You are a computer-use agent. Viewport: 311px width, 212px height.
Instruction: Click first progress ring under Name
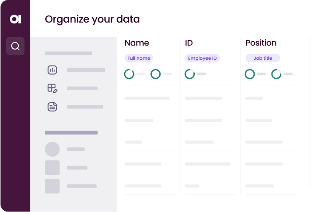129,74
